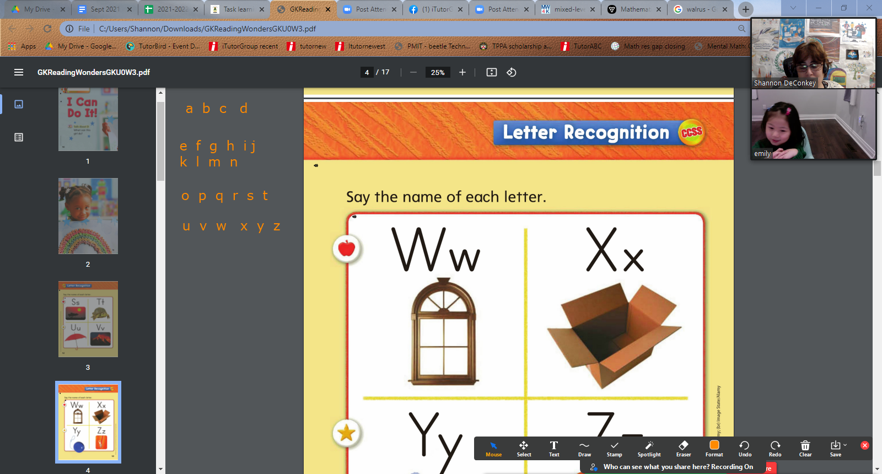Switch to the Mathemat tab

pyautogui.click(x=634, y=9)
